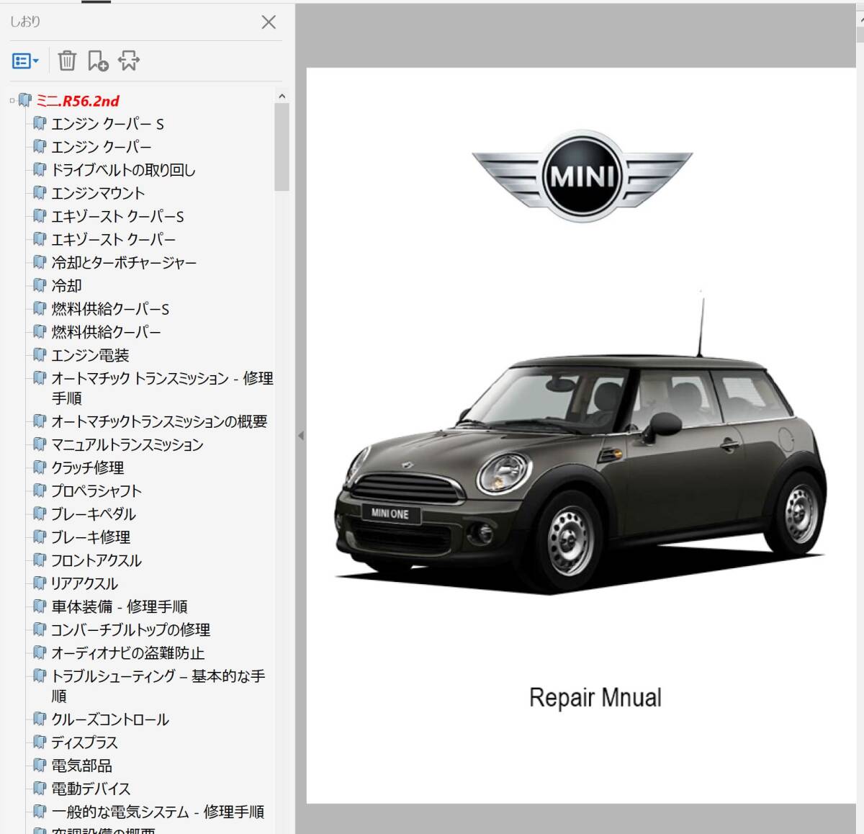Click the bookmark icon beside エンジン クーパー S
The image size is (864, 834).
(40, 123)
